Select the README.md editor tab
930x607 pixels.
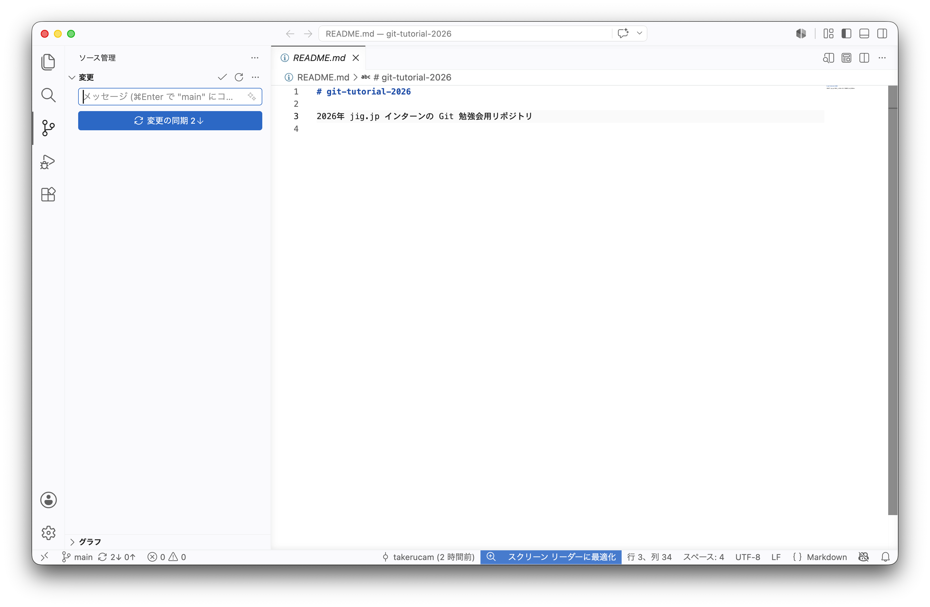[318, 58]
